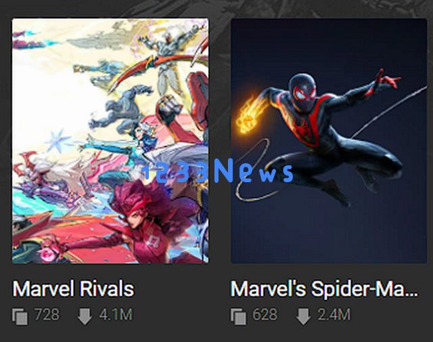The height and width of the screenshot is (342, 433).
Task: Click the mods stack icon beside 628
Action: pyautogui.click(x=238, y=316)
